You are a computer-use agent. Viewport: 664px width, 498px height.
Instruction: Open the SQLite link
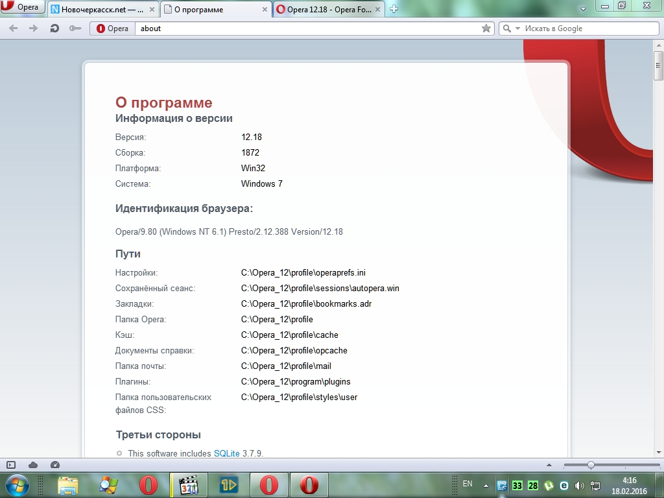click(x=226, y=453)
